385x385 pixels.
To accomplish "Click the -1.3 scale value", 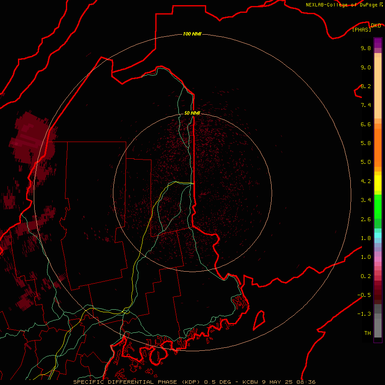I will click(x=364, y=314).
